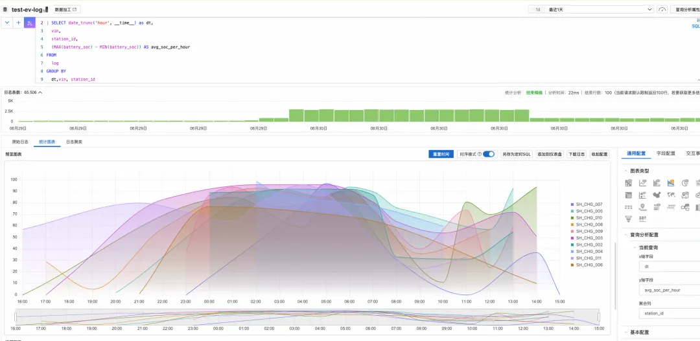Open the 聚合列 station_id selector
This screenshot has height=341, width=700.
[669, 313]
